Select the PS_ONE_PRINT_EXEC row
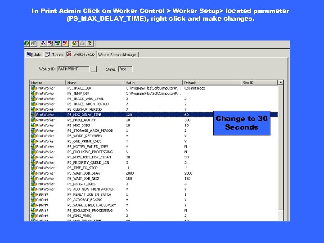Viewport: 324px width, 243px height. tap(154, 141)
